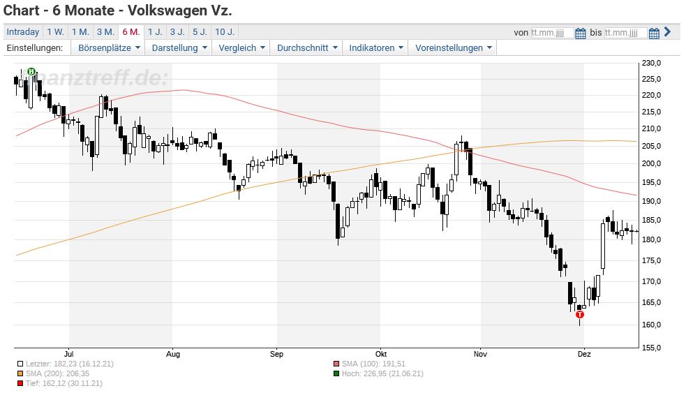Click the 200,0 price axis value
686x393 pixels.
(x=651, y=163)
